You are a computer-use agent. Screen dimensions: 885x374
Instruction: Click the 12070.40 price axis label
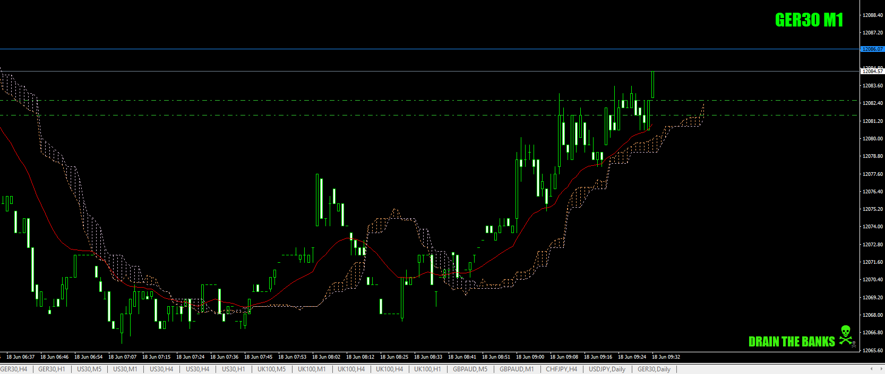(x=873, y=280)
